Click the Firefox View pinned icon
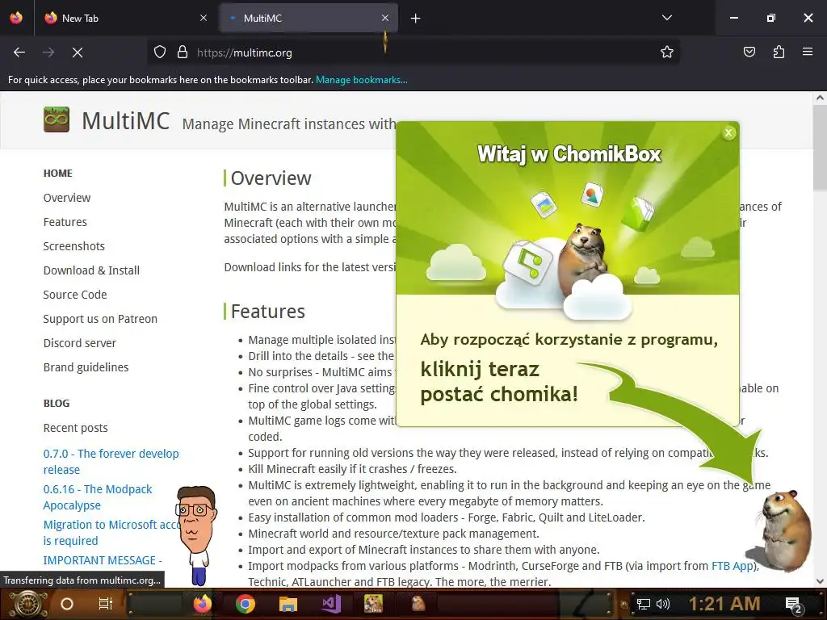Screen dimensions: 827x620 tap(16, 18)
